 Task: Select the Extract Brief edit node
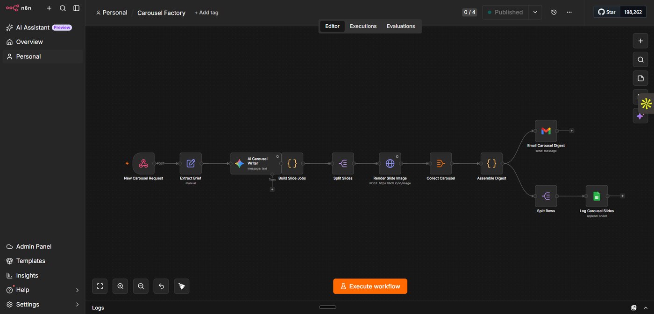[x=191, y=164]
